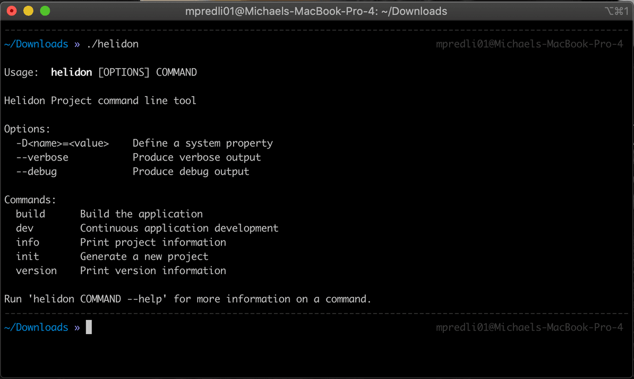
Task: Click the 'version' command name
Action: tap(36, 271)
